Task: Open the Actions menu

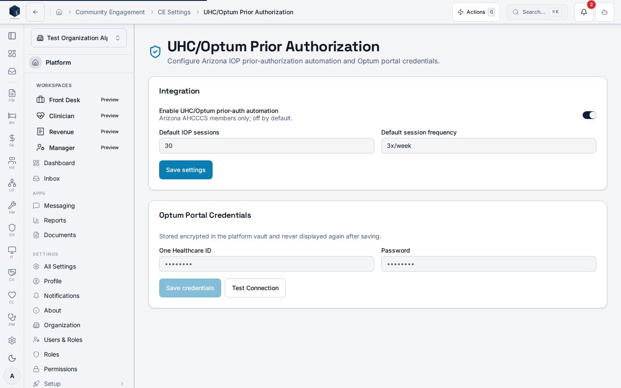Action: 476,12
